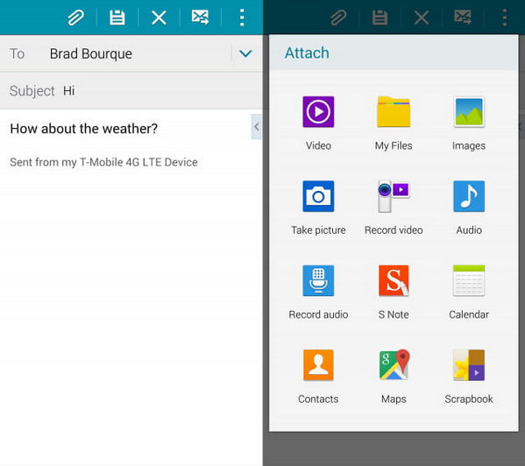This screenshot has height=466, width=525.
Task: Select the Subject field containing Hi
Action: [131, 90]
